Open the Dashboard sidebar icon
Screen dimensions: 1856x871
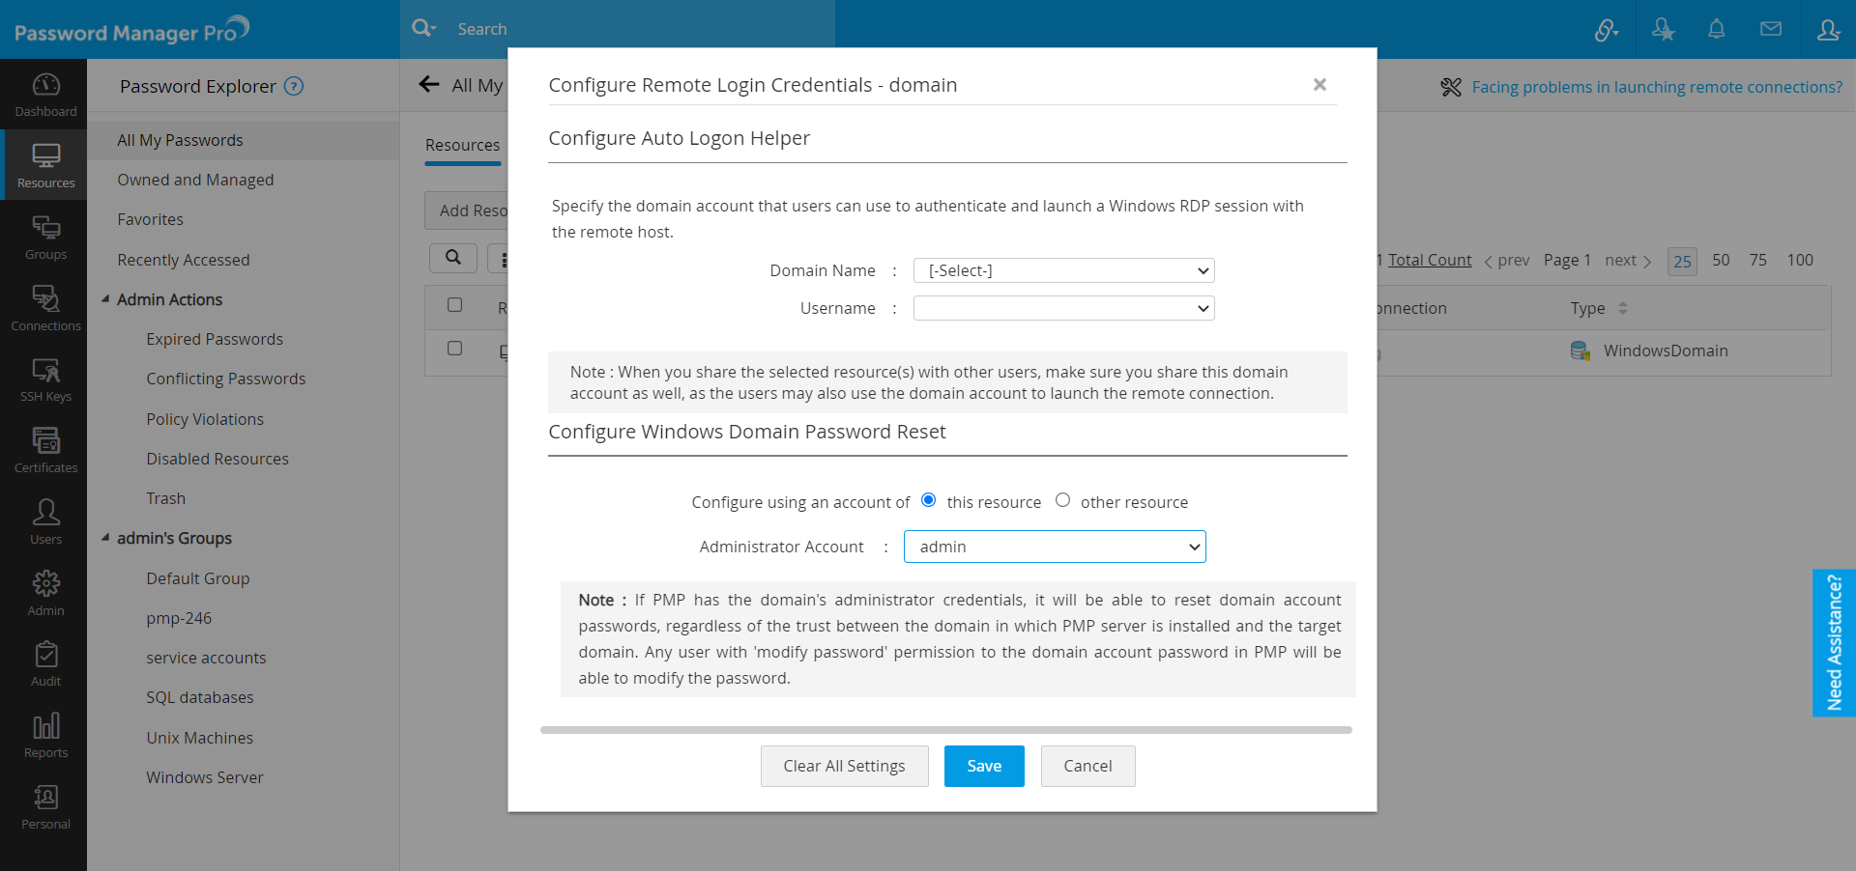45,95
